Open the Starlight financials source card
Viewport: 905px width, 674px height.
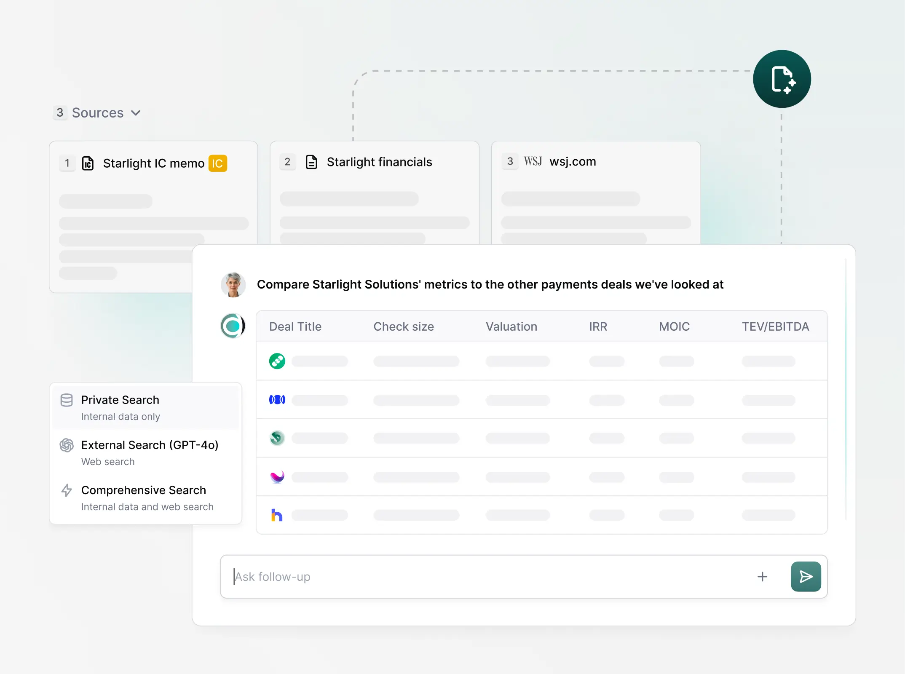pyautogui.click(x=375, y=193)
